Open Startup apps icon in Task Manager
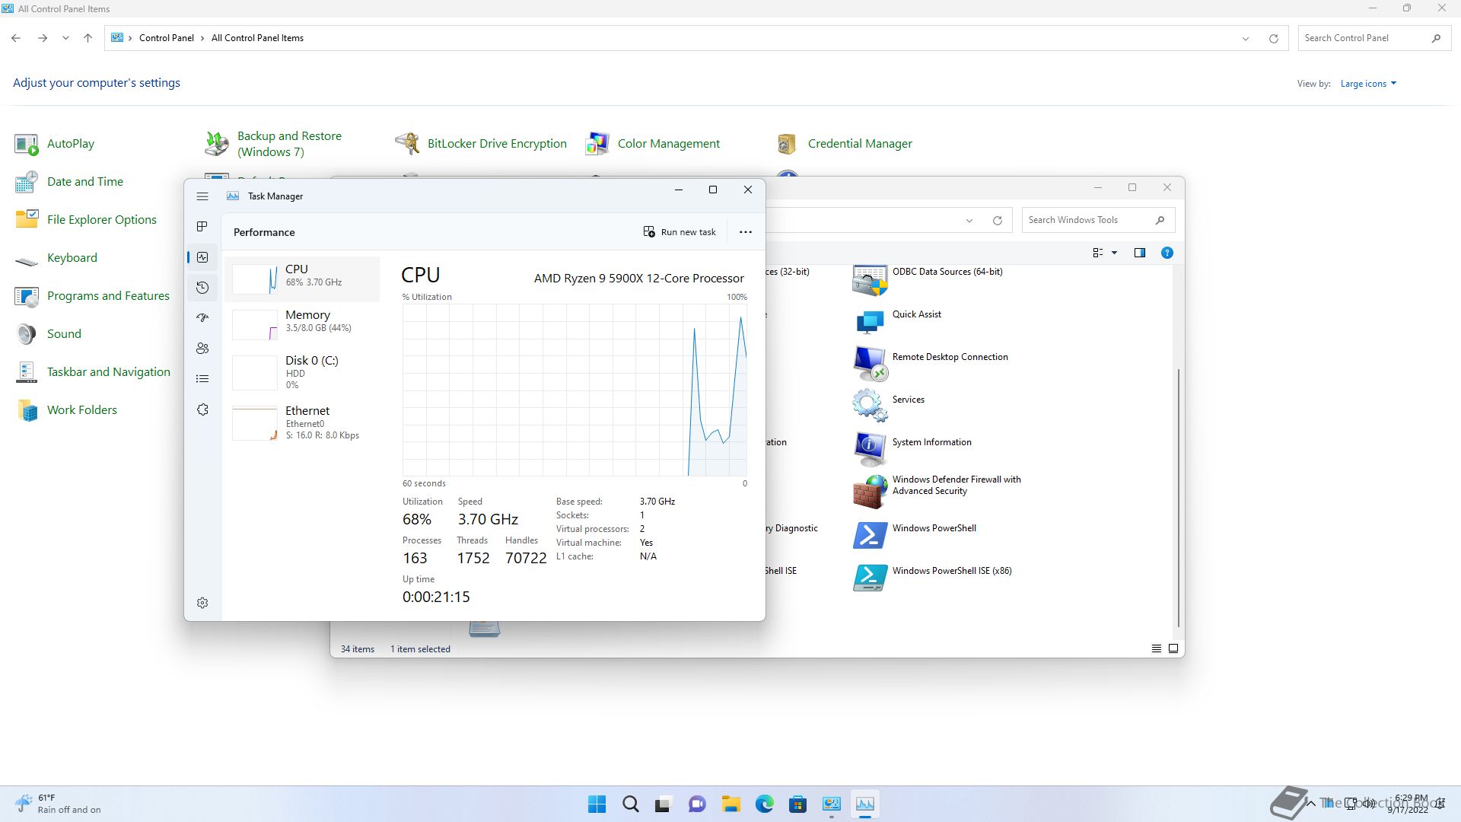The image size is (1461, 822). [202, 318]
